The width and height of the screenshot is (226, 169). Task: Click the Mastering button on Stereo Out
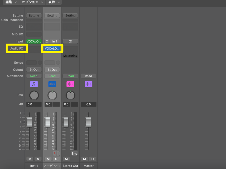[70, 56]
